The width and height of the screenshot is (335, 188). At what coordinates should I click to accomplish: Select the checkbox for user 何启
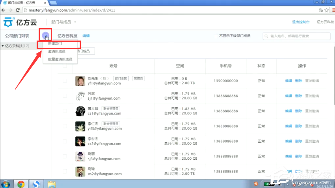tap(65, 96)
